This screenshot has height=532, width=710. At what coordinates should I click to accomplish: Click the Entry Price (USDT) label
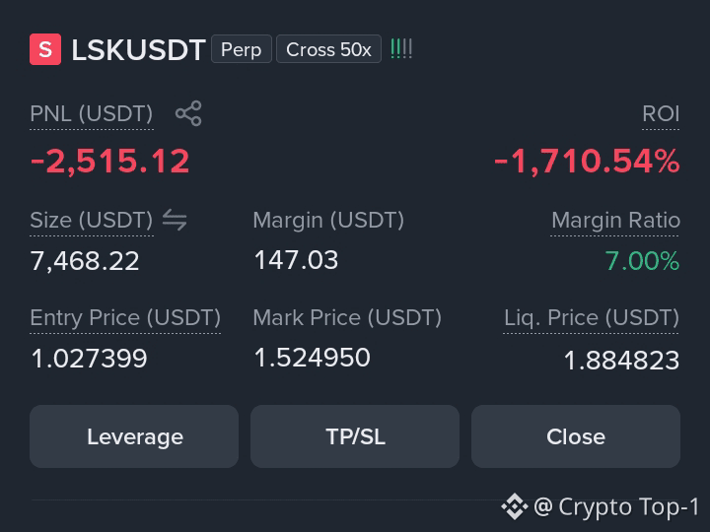(x=125, y=317)
